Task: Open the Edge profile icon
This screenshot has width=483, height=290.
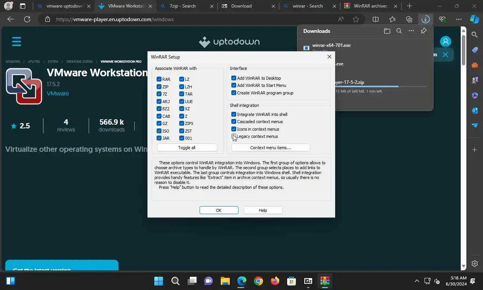Action: click(x=8, y=6)
